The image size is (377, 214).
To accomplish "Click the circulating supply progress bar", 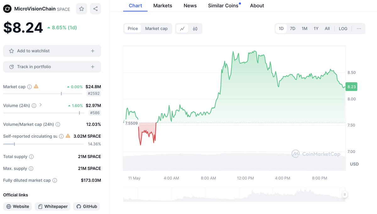I will [43, 144].
